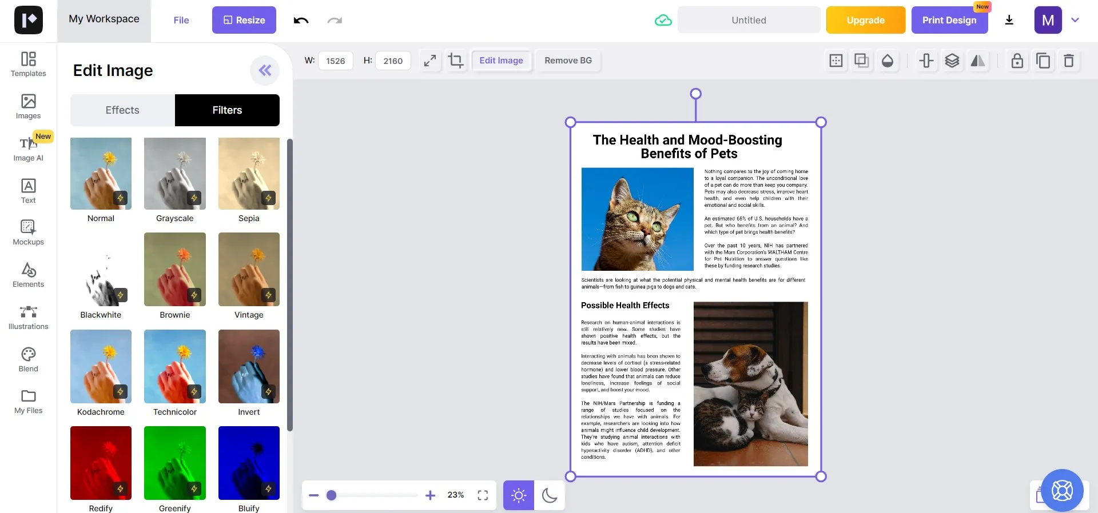Switch to the Effects tab
1098x513 pixels.
pyautogui.click(x=122, y=110)
